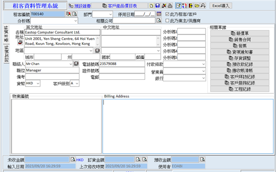Image resolution: width=276 pixels, height=172 pixels.
Task: Click first lookup icon beside 租客編號
Action: [69, 14]
